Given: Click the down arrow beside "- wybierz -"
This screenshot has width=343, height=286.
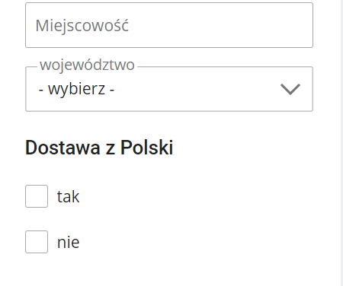Looking at the screenshot, I should (x=290, y=89).
